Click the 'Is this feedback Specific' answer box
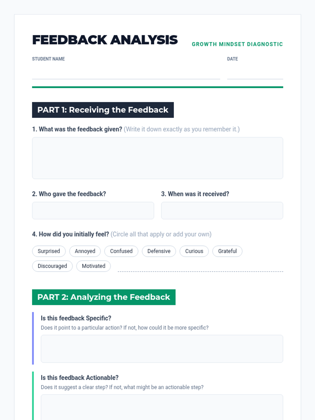Viewport: 315px width, 420px height. [x=162, y=349]
